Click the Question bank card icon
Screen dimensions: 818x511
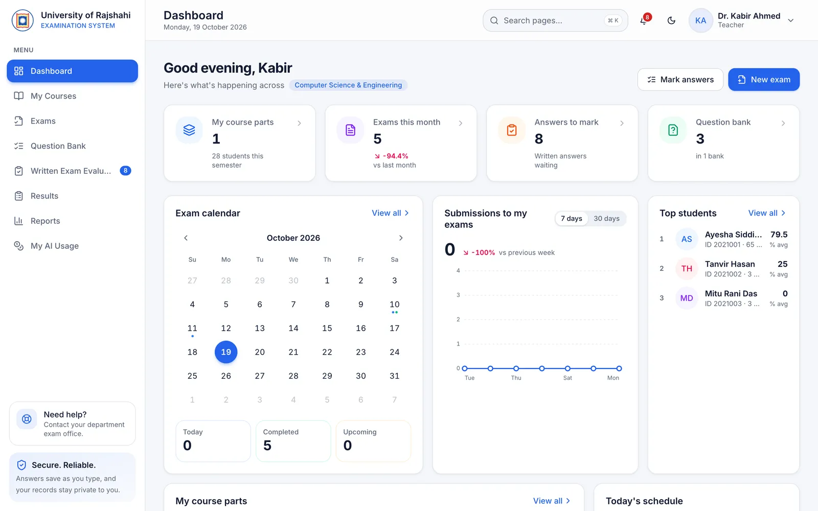click(x=673, y=130)
